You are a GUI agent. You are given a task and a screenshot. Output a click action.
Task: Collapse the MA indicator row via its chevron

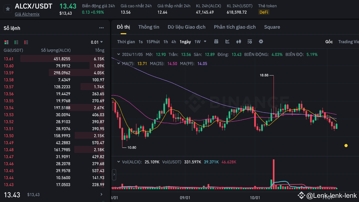pyautogui.click(x=118, y=63)
